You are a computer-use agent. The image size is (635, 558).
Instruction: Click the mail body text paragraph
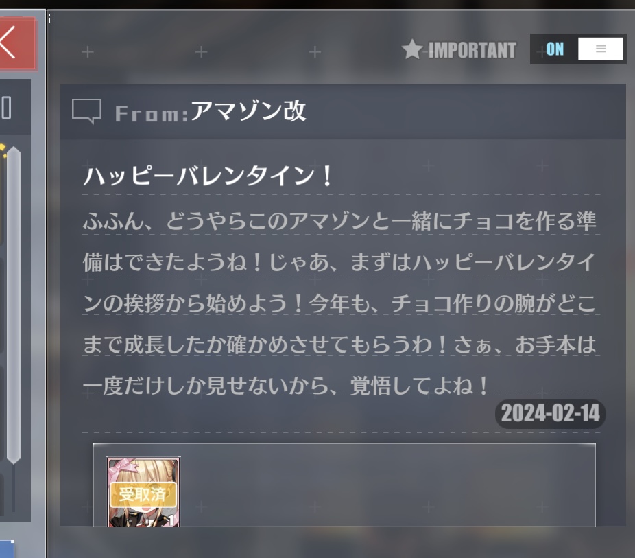(x=339, y=303)
